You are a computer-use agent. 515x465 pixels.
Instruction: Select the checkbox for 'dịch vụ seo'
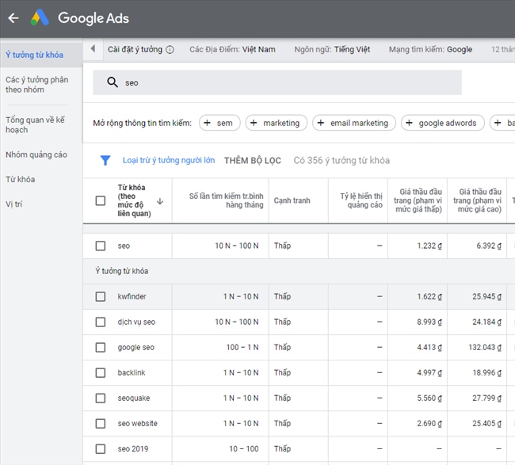click(x=101, y=322)
